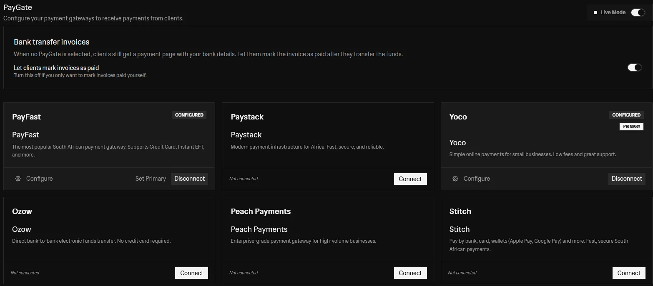
Task: Click PayFast's 'most popular South African' description
Action: [x=108, y=151]
